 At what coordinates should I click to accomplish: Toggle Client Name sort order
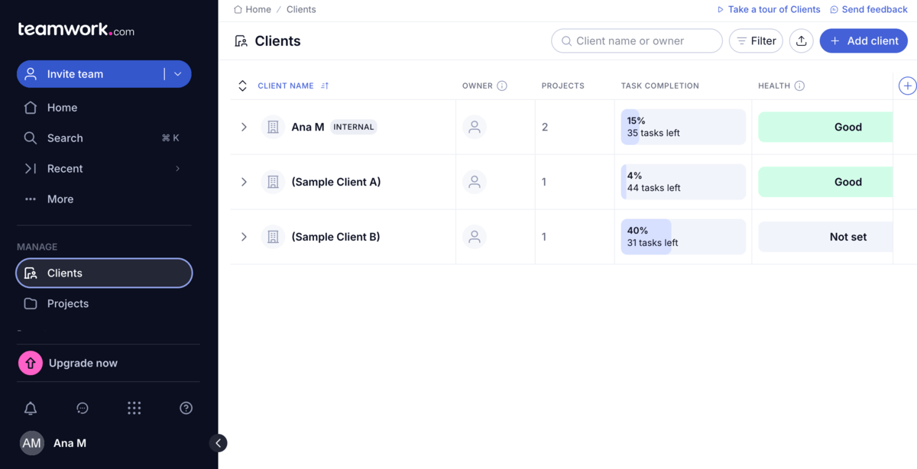tap(325, 86)
